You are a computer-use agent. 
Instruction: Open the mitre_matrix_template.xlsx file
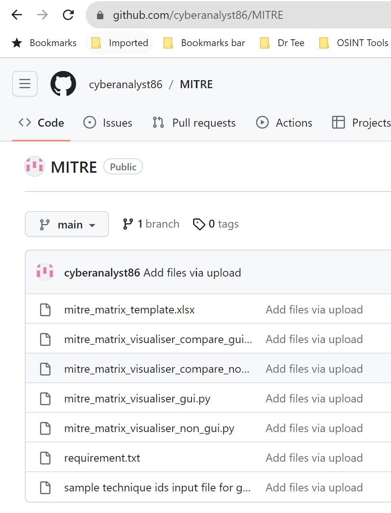[x=129, y=309]
